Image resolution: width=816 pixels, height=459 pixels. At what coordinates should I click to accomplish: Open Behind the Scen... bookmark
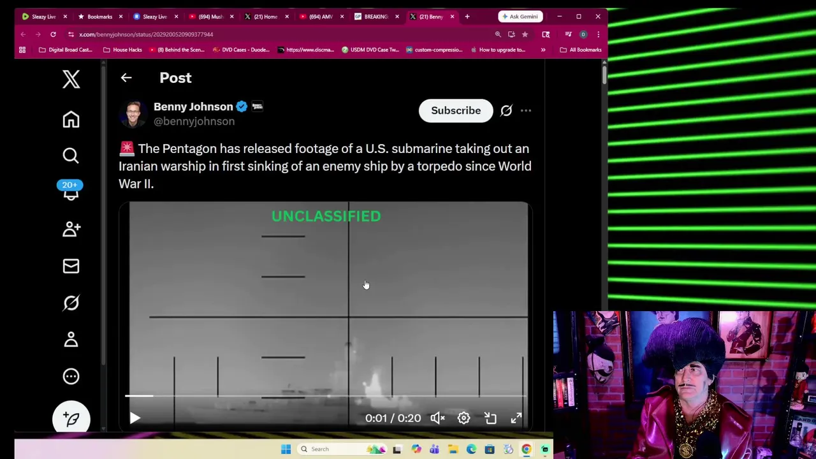[x=177, y=50]
